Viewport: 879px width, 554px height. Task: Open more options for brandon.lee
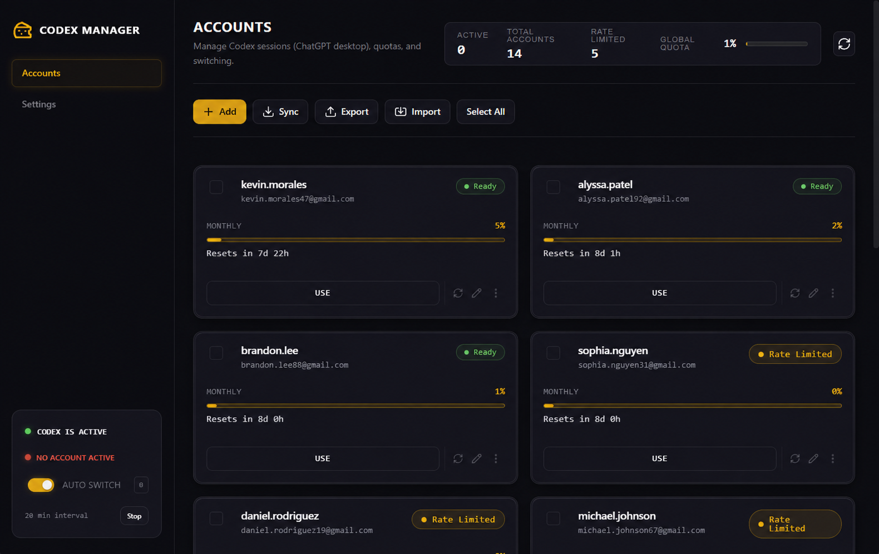pos(496,459)
